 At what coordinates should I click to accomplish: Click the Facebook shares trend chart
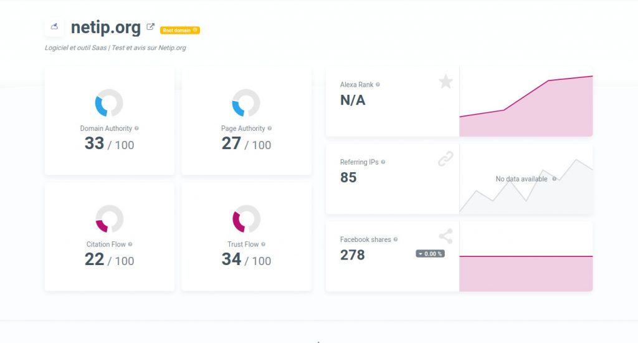point(526,257)
